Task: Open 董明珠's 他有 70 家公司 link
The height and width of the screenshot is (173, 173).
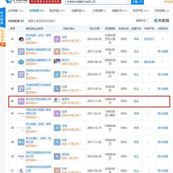Action: pyautogui.click(x=71, y=103)
